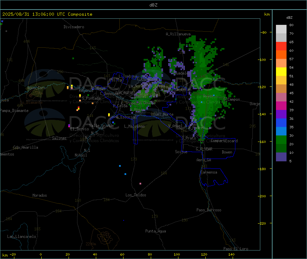Click the L_Malvinas label
Screen dimensions: 307x259
(134, 126)
